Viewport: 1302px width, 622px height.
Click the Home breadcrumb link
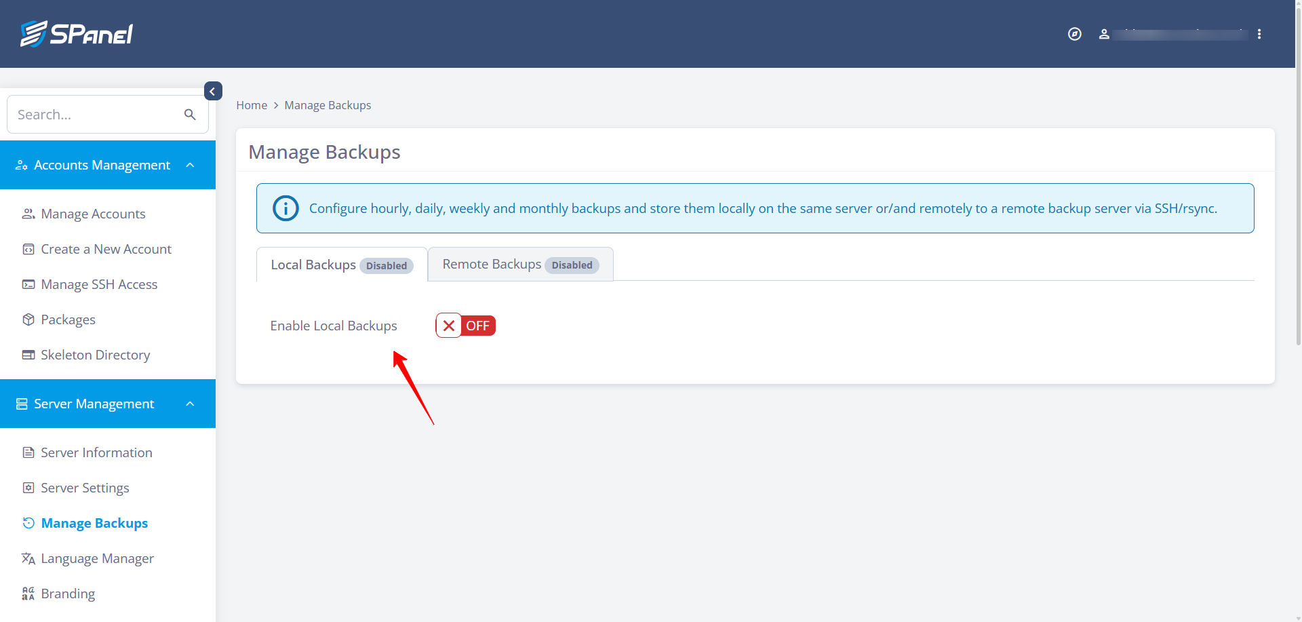pyautogui.click(x=252, y=105)
